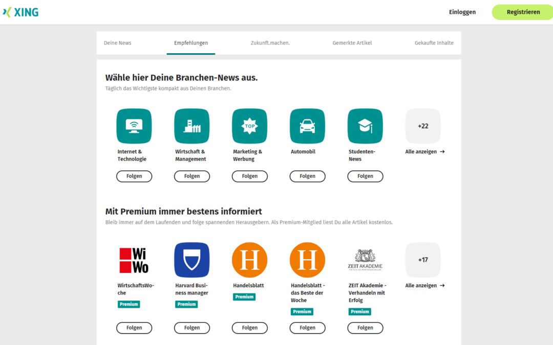The width and height of the screenshot is (553, 345).
Task: Click Handelsblatt - das Beste der Woche logo
Action: tap(308, 260)
